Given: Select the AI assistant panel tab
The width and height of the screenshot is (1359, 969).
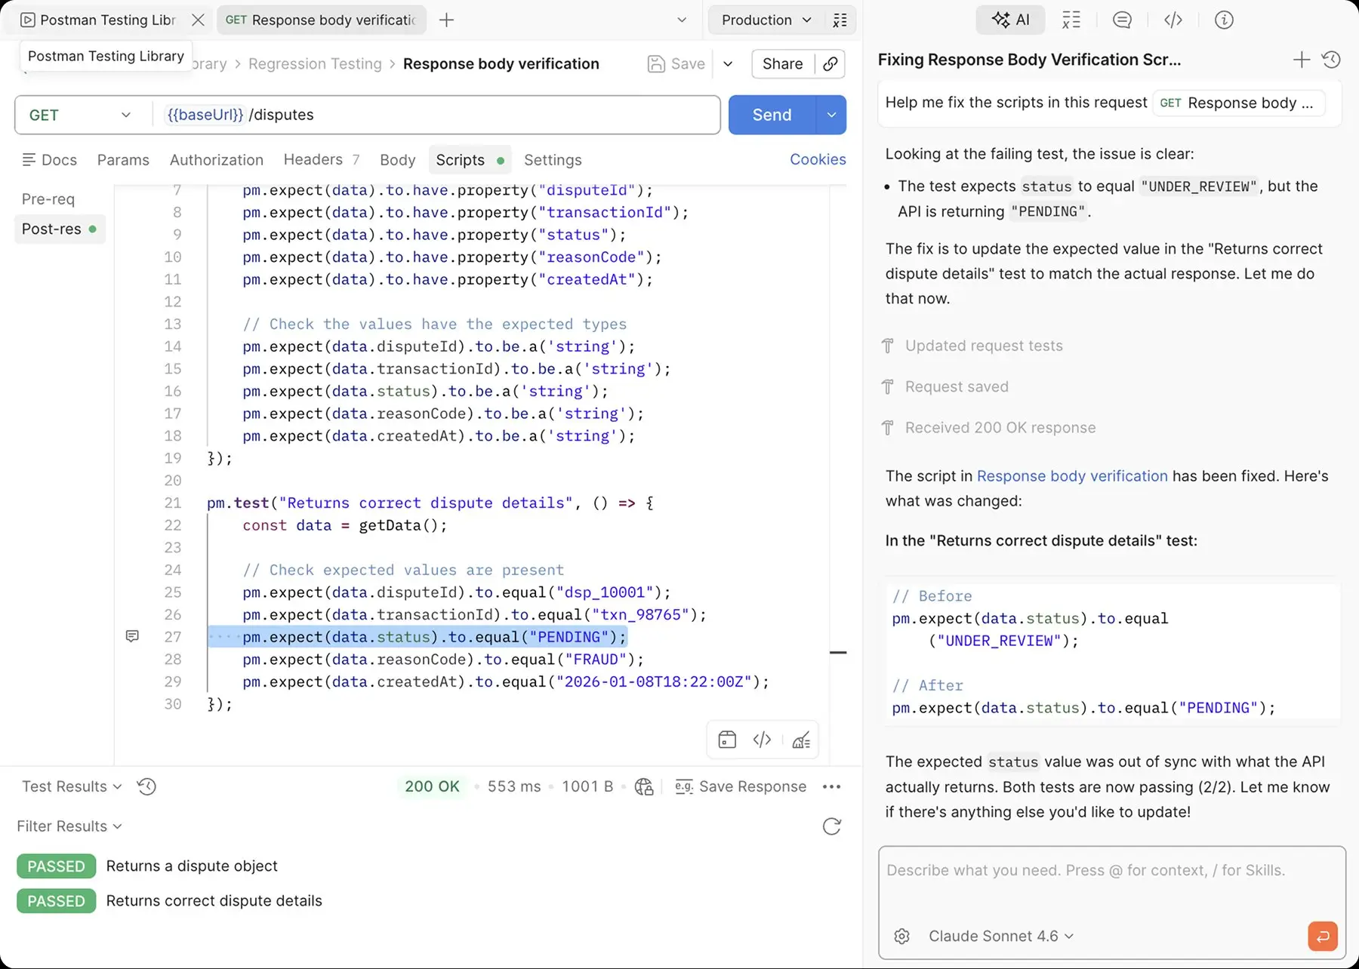Looking at the screenshot, I should coord(1010,20).
